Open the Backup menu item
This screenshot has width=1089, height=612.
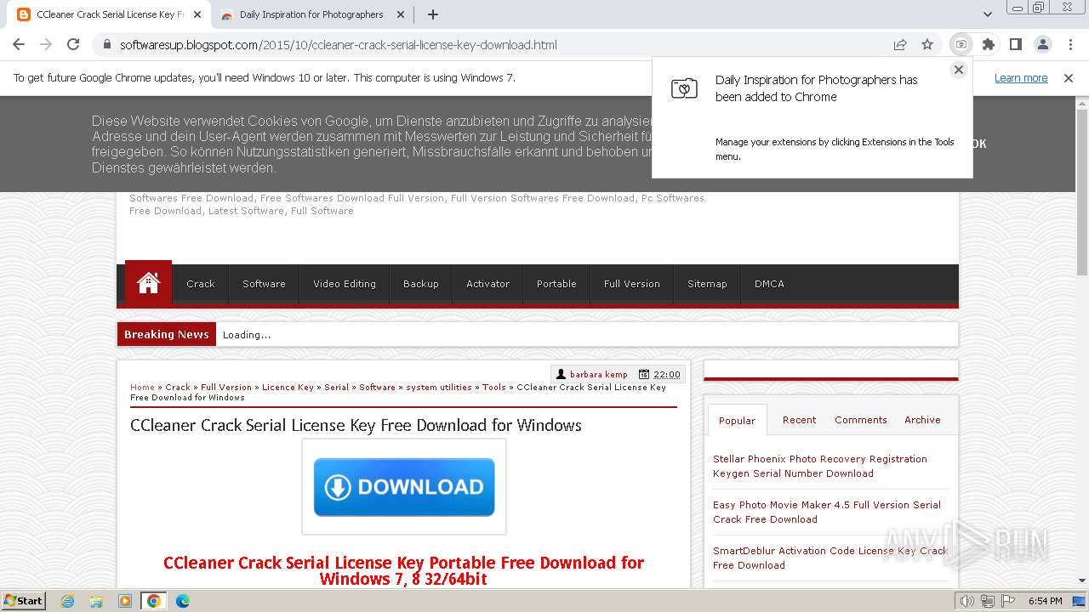tap(421, 284)
